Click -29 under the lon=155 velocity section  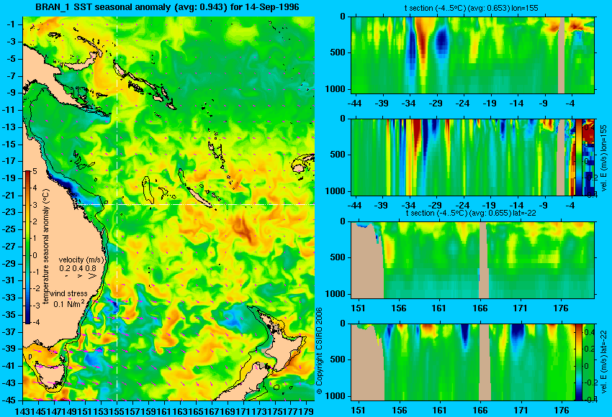[436, 206]
